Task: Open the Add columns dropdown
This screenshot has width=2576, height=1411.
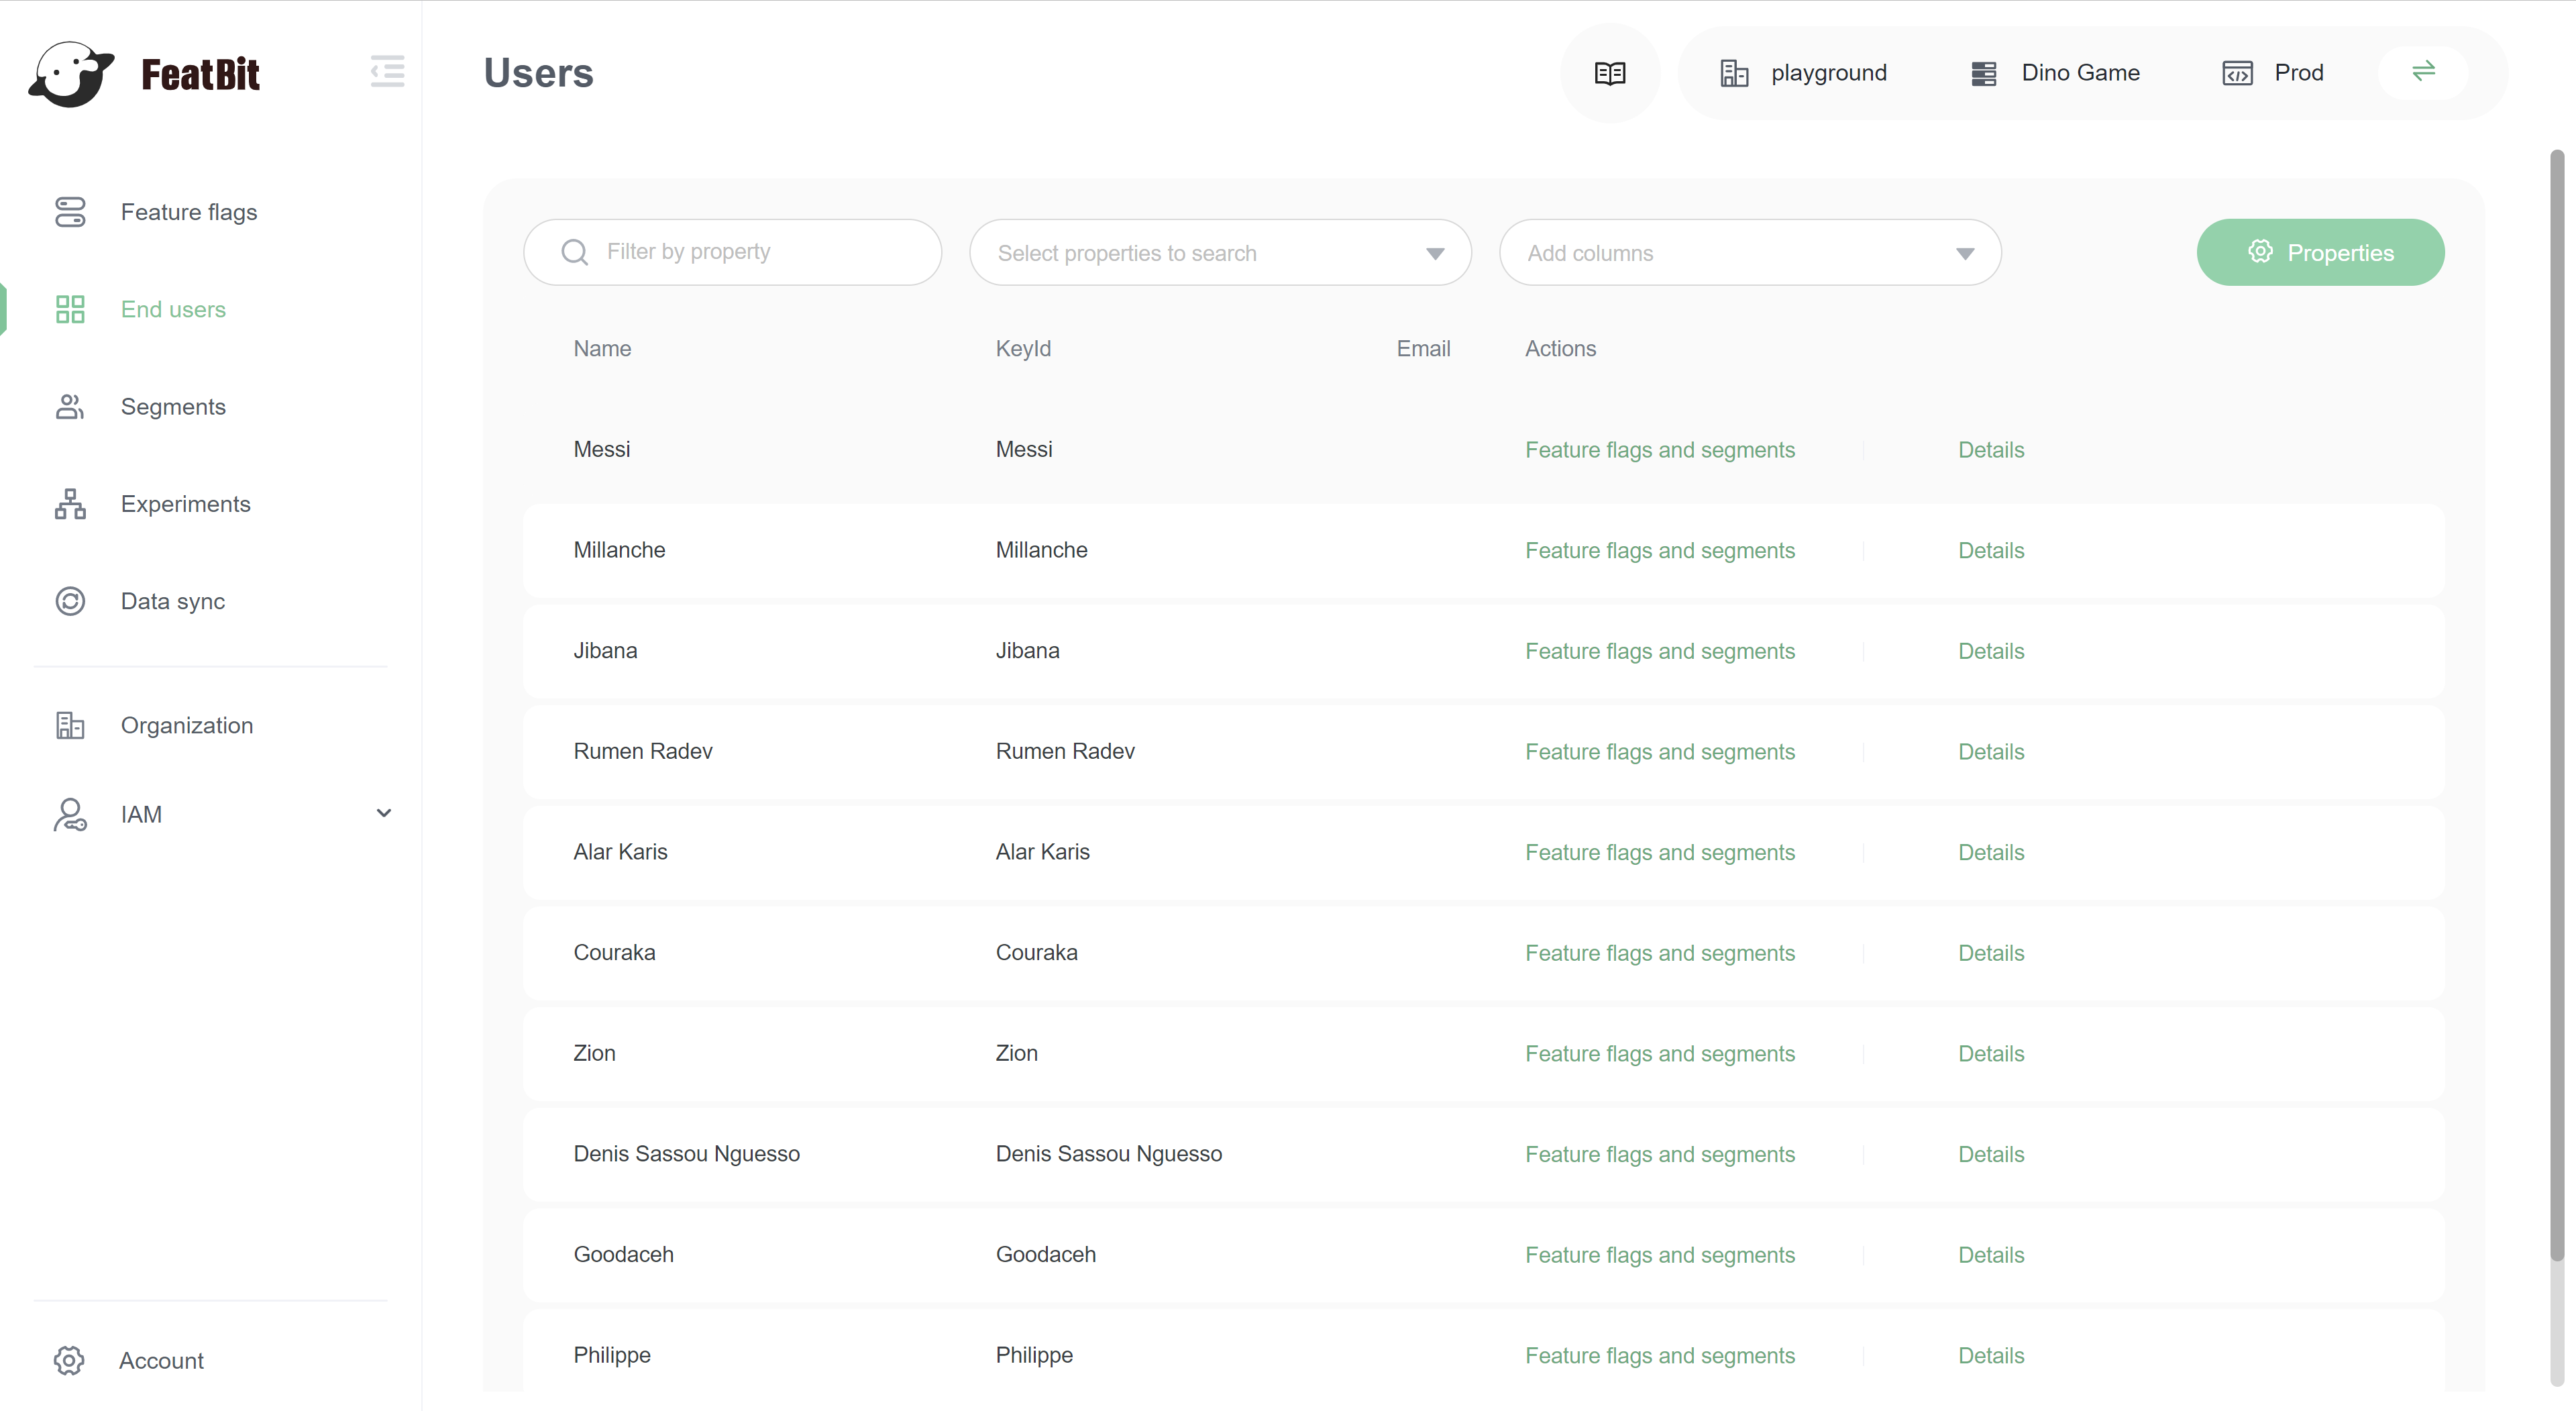Action: [1749, 253]
